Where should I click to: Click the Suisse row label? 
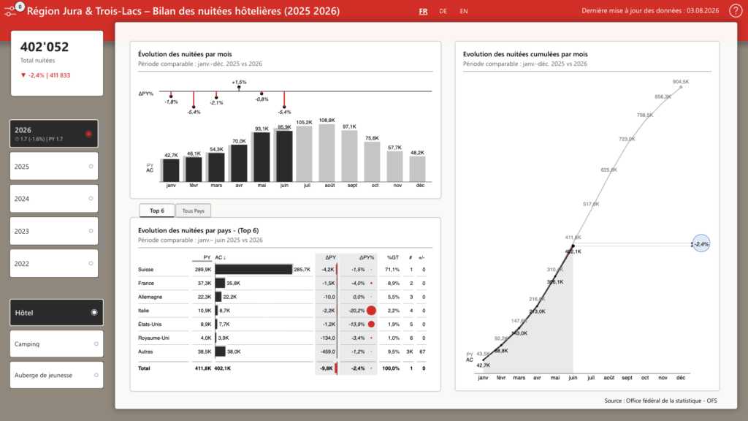145,270
